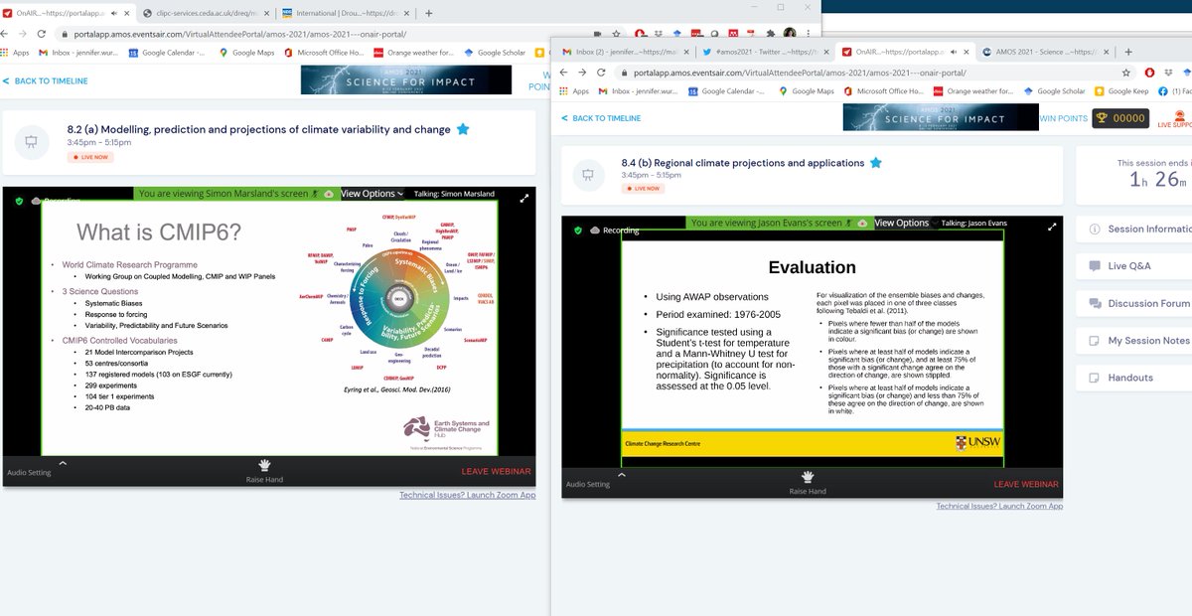
Task: Click Raise Hand in the right webinar
Action: tap(808, 484)
